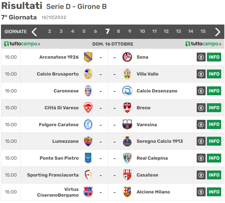225x203 pixels.
Task: Click up-arrow icon in Ponte San Pietro row
Action: (201, 158)
